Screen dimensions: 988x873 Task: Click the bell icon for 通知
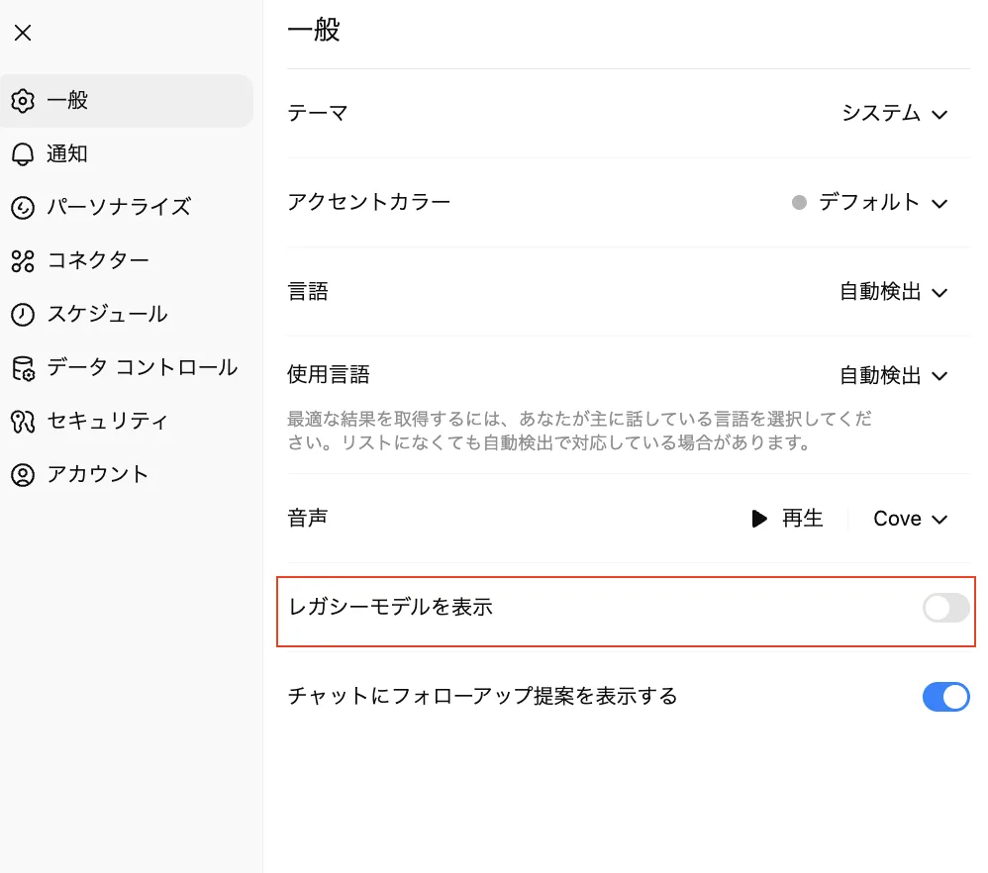pyautogui.click(x=23, y=154)
